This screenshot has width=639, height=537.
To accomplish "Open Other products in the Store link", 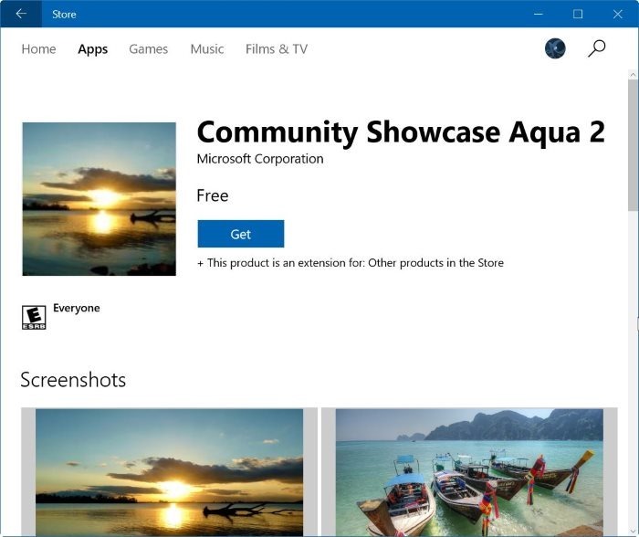I will pyautogui.click(x=435, y=263).
